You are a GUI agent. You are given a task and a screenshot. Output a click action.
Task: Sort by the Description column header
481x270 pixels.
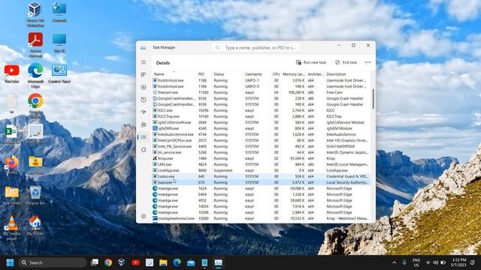[336, 74]
